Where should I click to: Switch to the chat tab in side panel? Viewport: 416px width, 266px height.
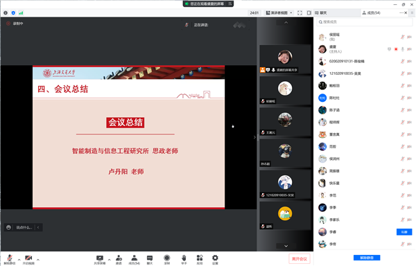coord(321,12)
